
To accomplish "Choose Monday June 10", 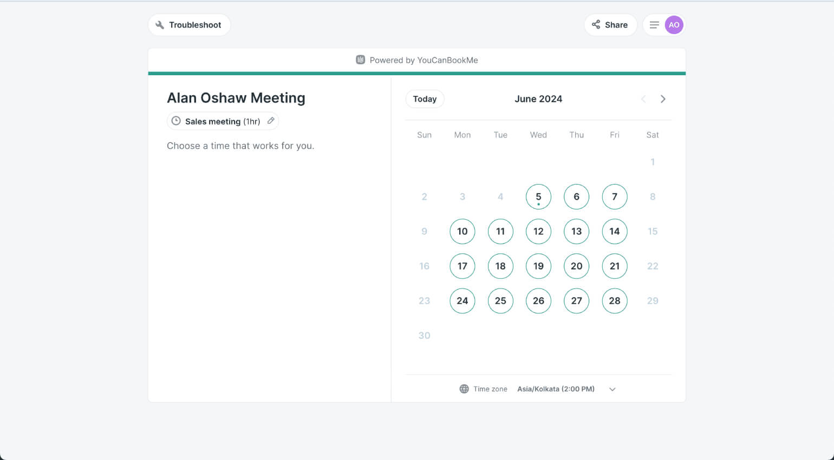I will click(x=462, y=232).
